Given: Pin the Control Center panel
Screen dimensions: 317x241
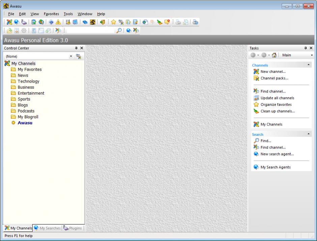Looking at the screenshot, I should (76, 48).
